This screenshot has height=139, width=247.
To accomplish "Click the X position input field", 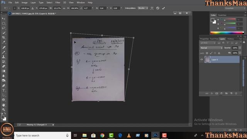I will click(25, 8).
